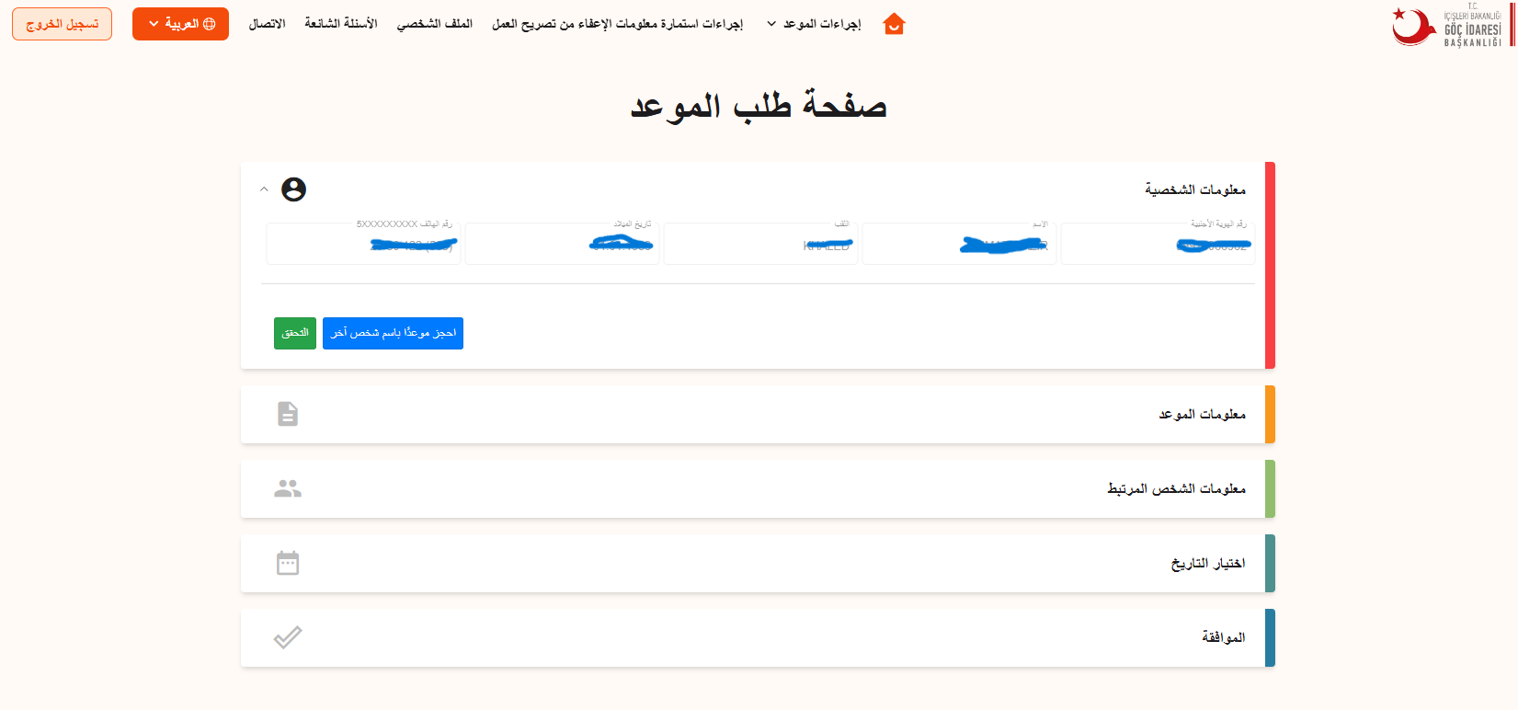This screenshot has height=710, width=1518.
Task: Click the globe icon on language button
Action: tap(210, 24)
